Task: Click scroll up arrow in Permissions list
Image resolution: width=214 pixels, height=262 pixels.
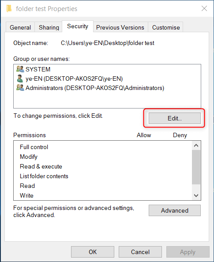Action: pos(196,146)
